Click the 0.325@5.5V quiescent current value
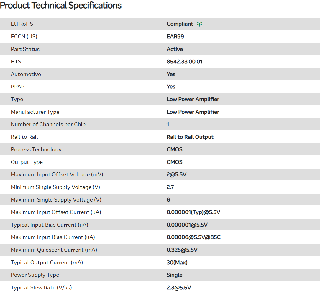Screen dimensions: 320x292 click(182, 250)
